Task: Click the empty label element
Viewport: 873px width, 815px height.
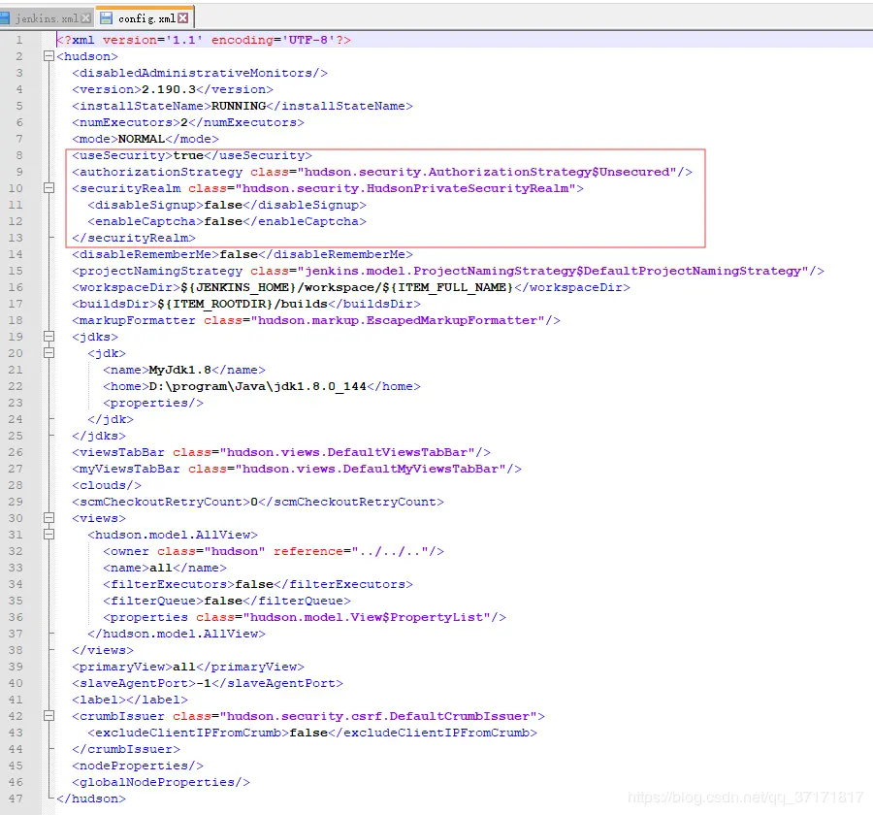Action: [x=130, y=700]
